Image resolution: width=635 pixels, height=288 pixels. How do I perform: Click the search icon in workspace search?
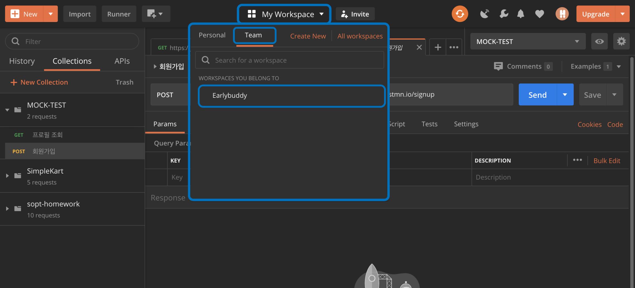[206, 60]
